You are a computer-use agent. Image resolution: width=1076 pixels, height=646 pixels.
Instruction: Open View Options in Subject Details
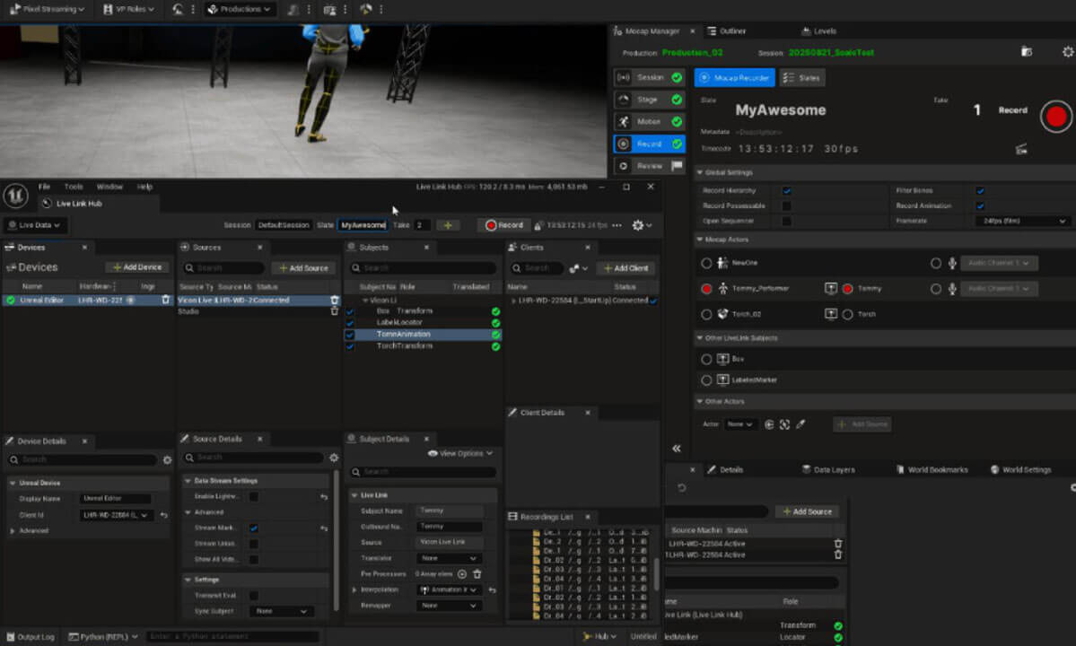(x=459, y=453)
